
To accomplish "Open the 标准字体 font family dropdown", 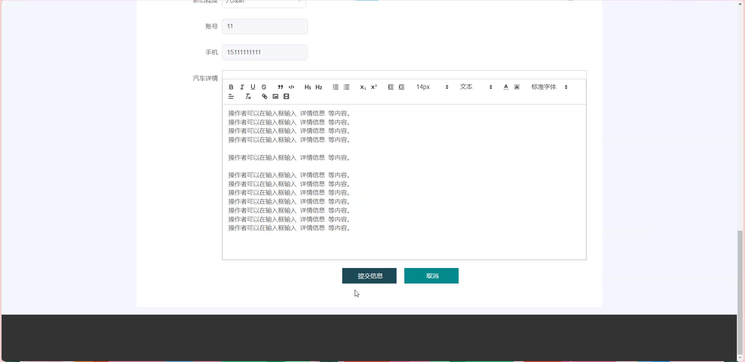I will tap(549, 87).
